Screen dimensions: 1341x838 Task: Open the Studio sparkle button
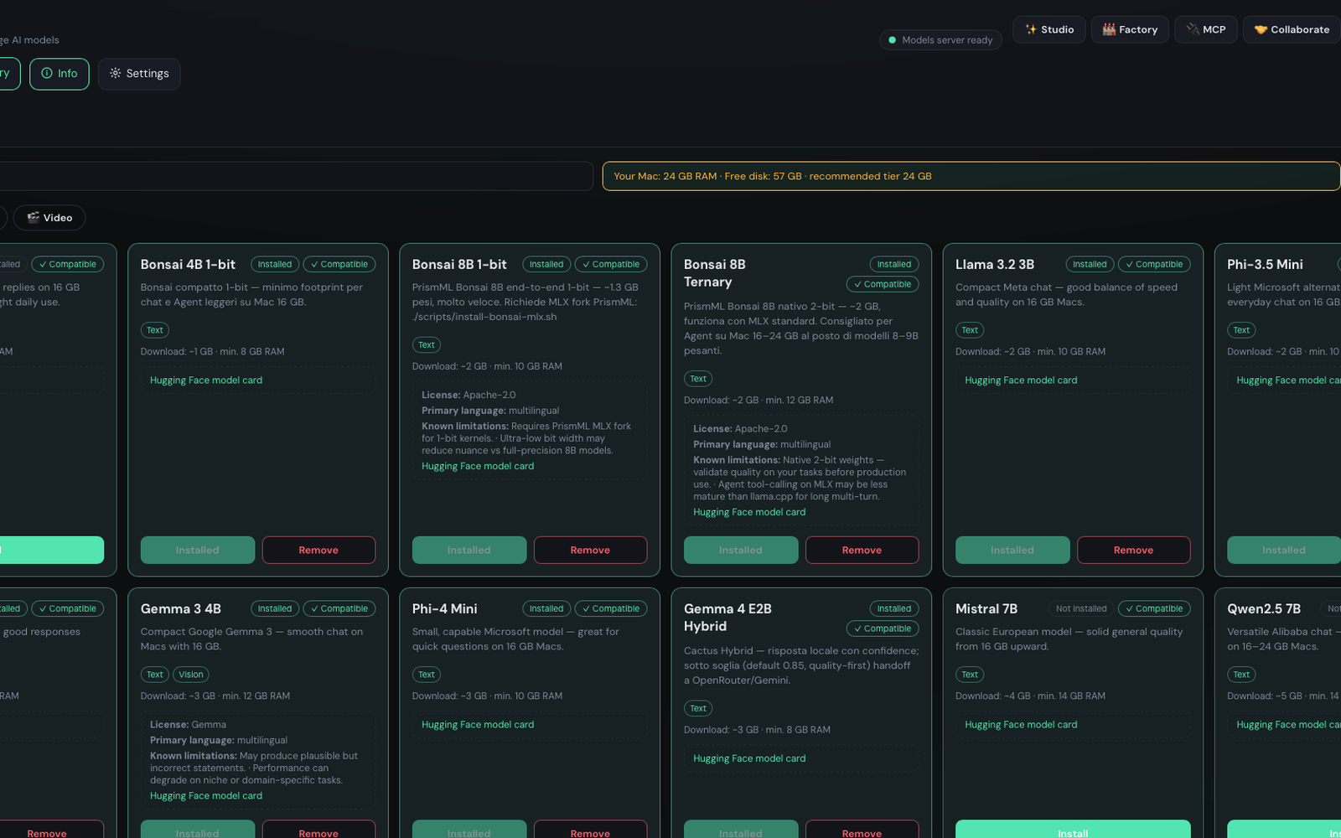(1049, 29)
